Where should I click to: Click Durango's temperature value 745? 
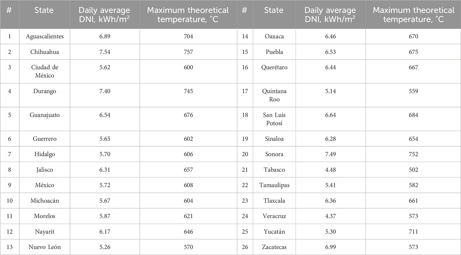tap(188, 91)
